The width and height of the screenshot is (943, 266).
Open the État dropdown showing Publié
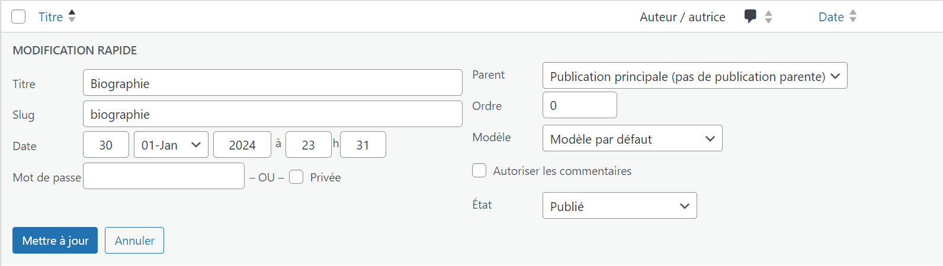(620, 206)
